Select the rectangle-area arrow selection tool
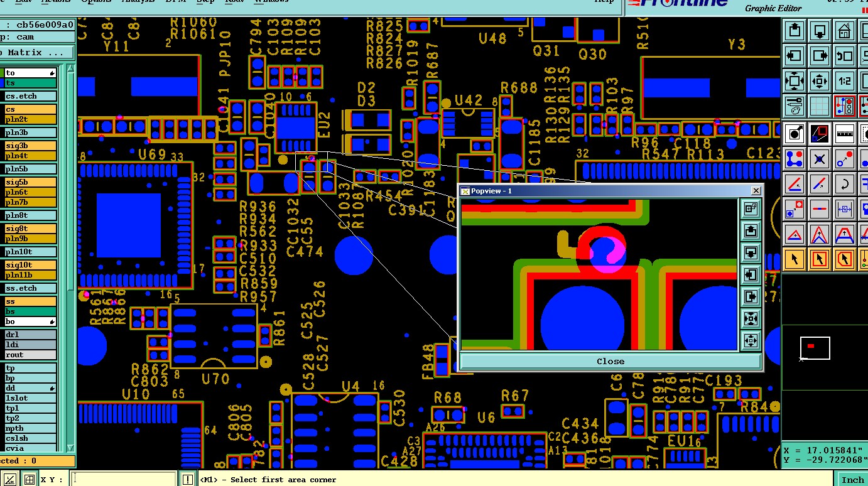868x486 pixels. point(820,259)
